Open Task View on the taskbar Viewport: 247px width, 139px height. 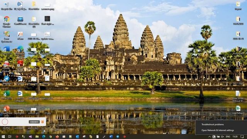[x=10, y=137]
